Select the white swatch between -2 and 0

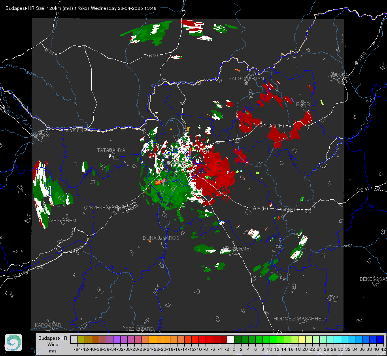(x=230, y=339)
